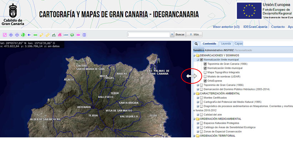Switch to the Capas tab
The width and height of the screenshot is (293, 141).
click(x=239, y=44)
